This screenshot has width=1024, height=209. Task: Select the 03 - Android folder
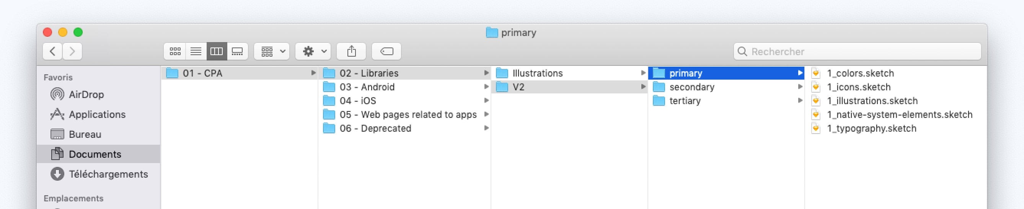405,87
